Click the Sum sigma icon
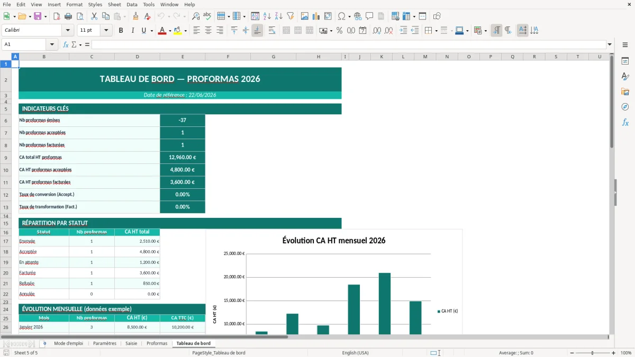This screenshot has width=635, height=357. coord(74,44)
